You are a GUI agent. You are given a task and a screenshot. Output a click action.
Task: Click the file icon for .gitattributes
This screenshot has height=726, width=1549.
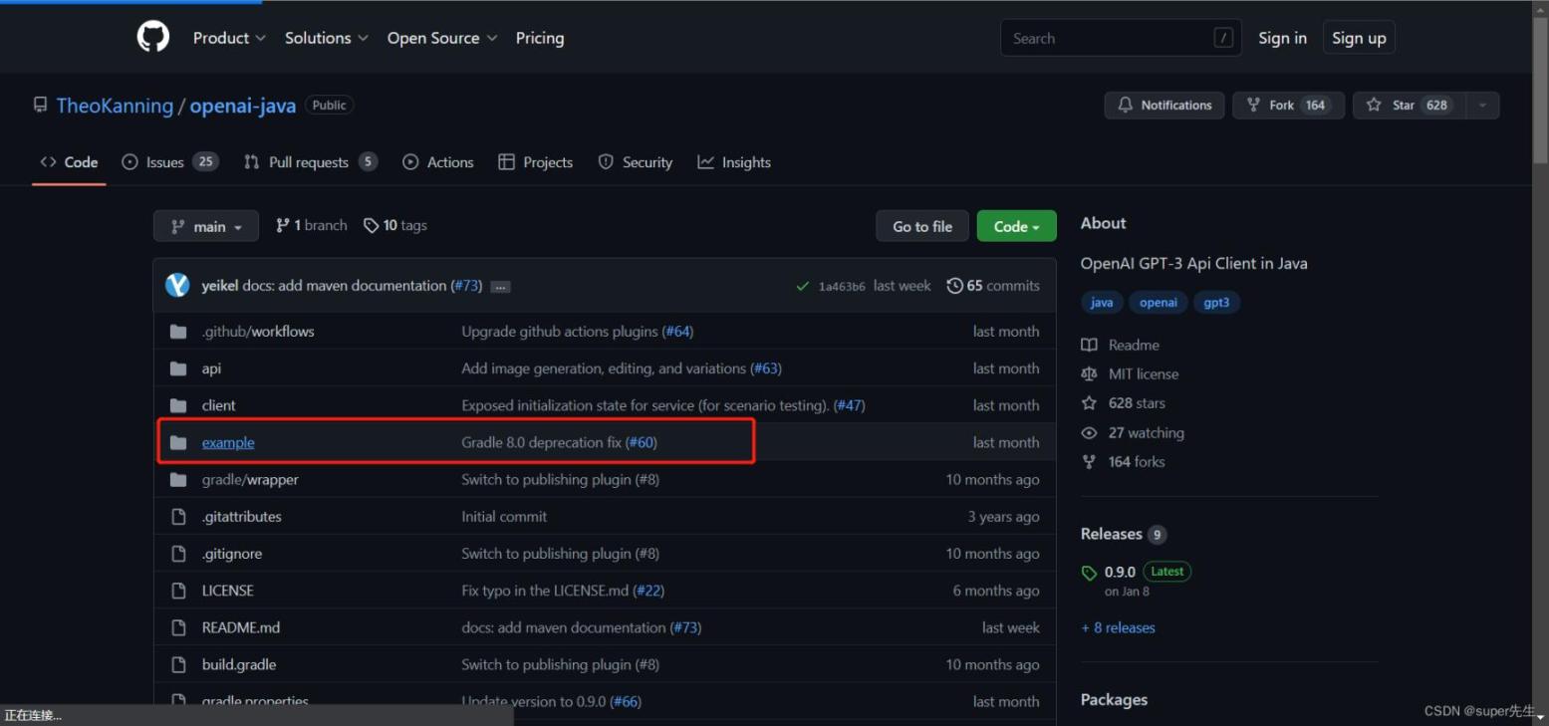click(x=178, y=516)
